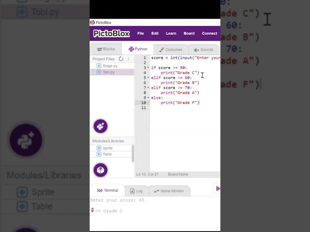Click the Sprite module icon
This screenshot has width=310, height=232.
tap(99, 148)
